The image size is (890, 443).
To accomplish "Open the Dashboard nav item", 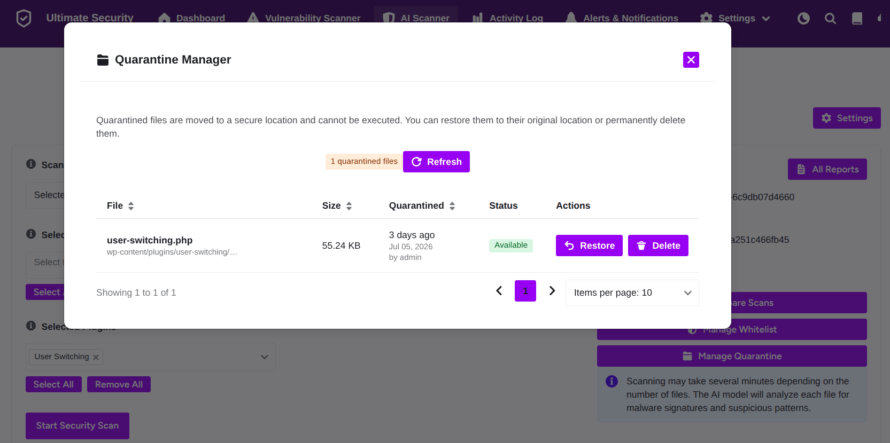I will 192,18.
